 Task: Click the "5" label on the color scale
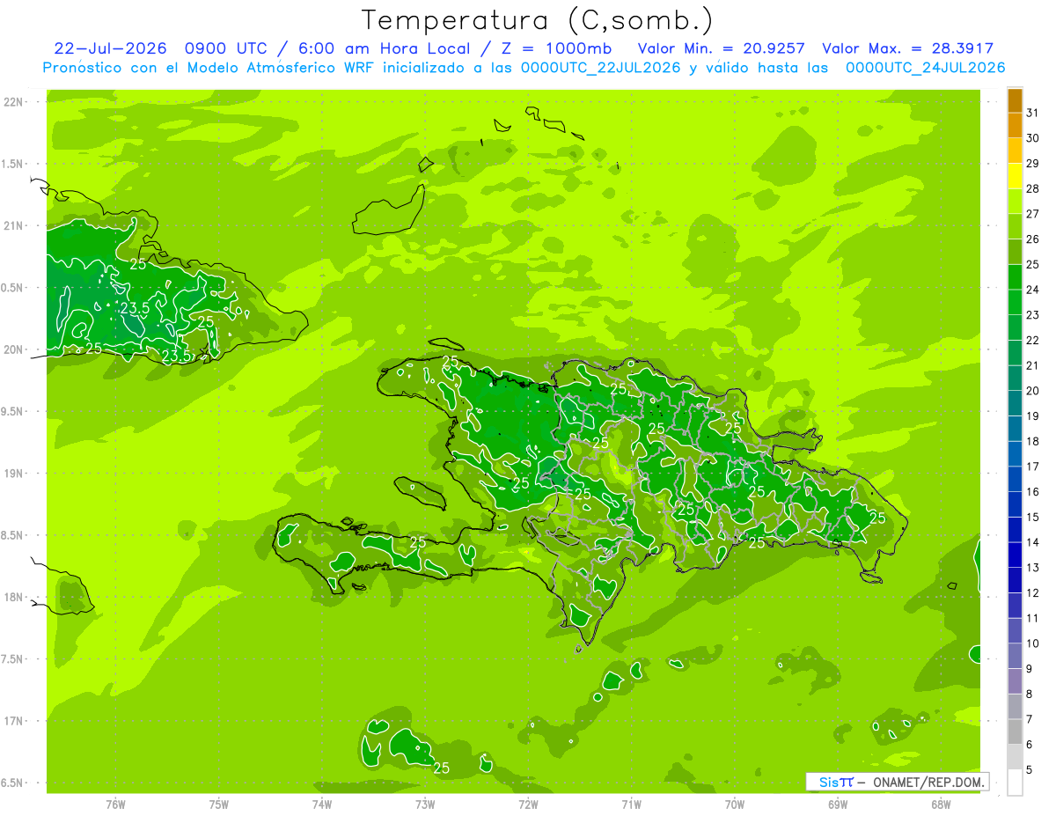(x=1030, y=770)
